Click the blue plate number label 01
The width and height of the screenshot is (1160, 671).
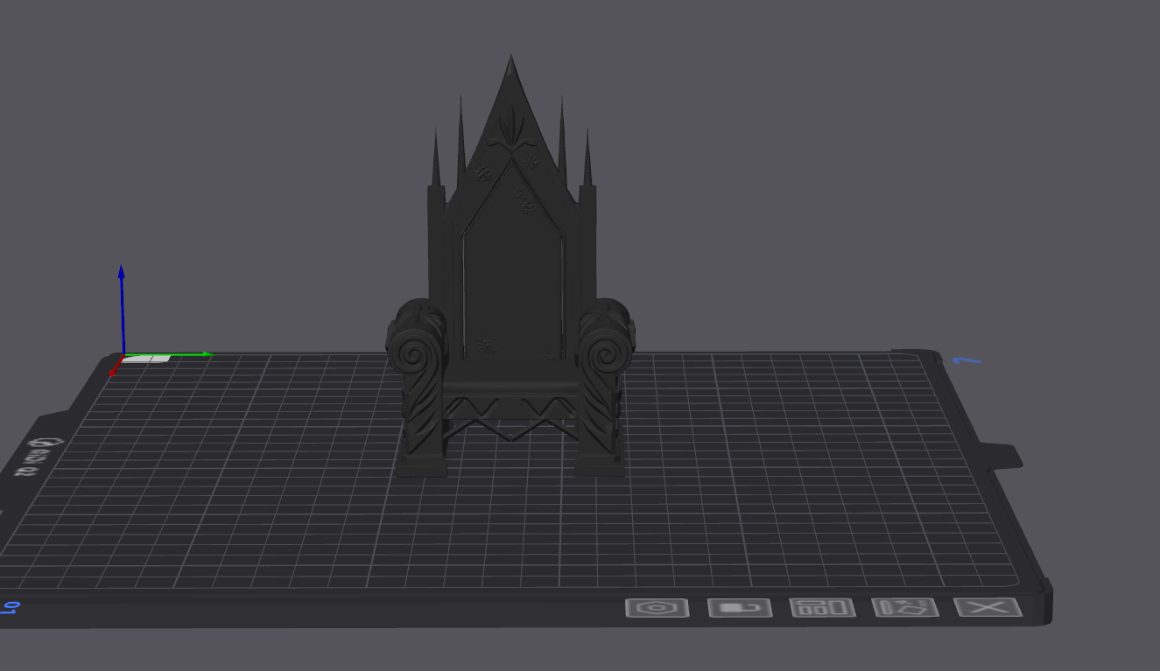(10, 607)
